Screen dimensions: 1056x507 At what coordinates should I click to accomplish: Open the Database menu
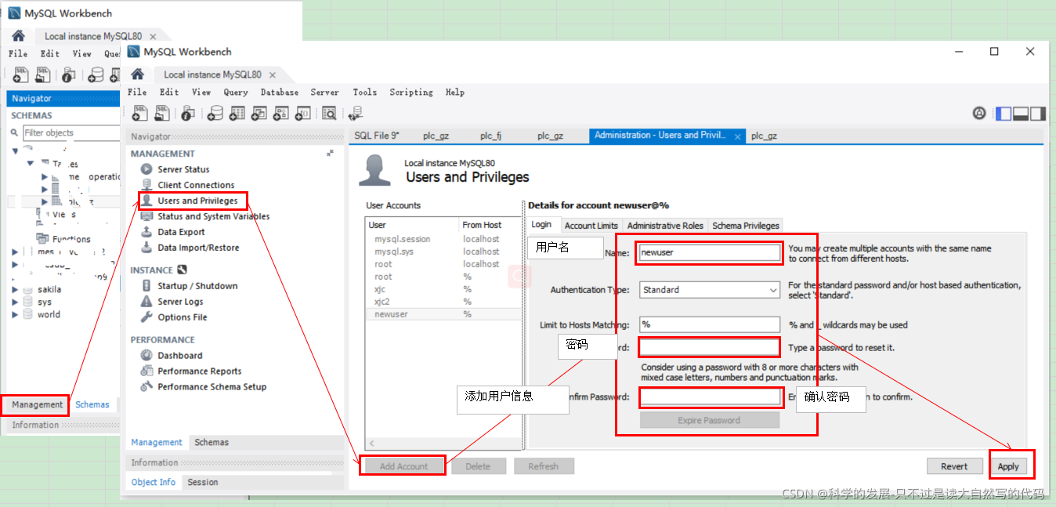(x=280, y=92)
